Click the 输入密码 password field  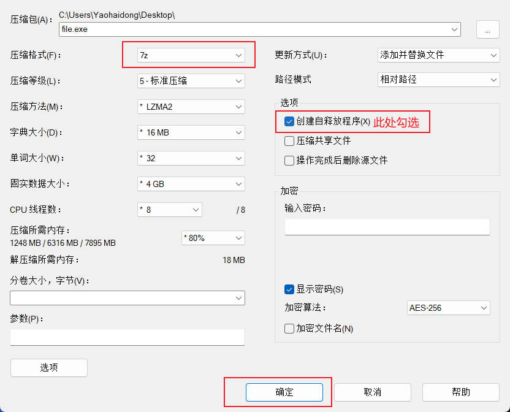(387, 227)
